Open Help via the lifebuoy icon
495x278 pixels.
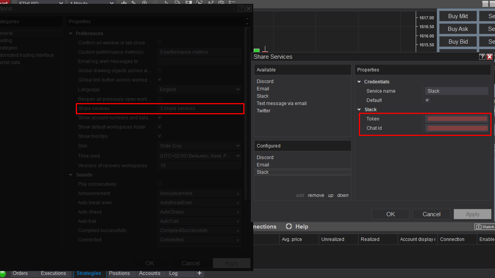click(x=289, y=227)
